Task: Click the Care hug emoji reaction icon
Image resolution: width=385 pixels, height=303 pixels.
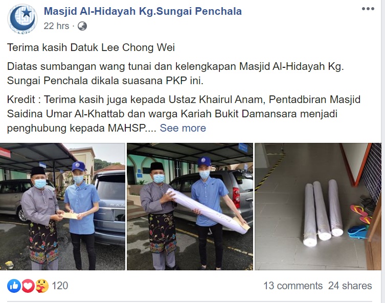Action: 42,286
